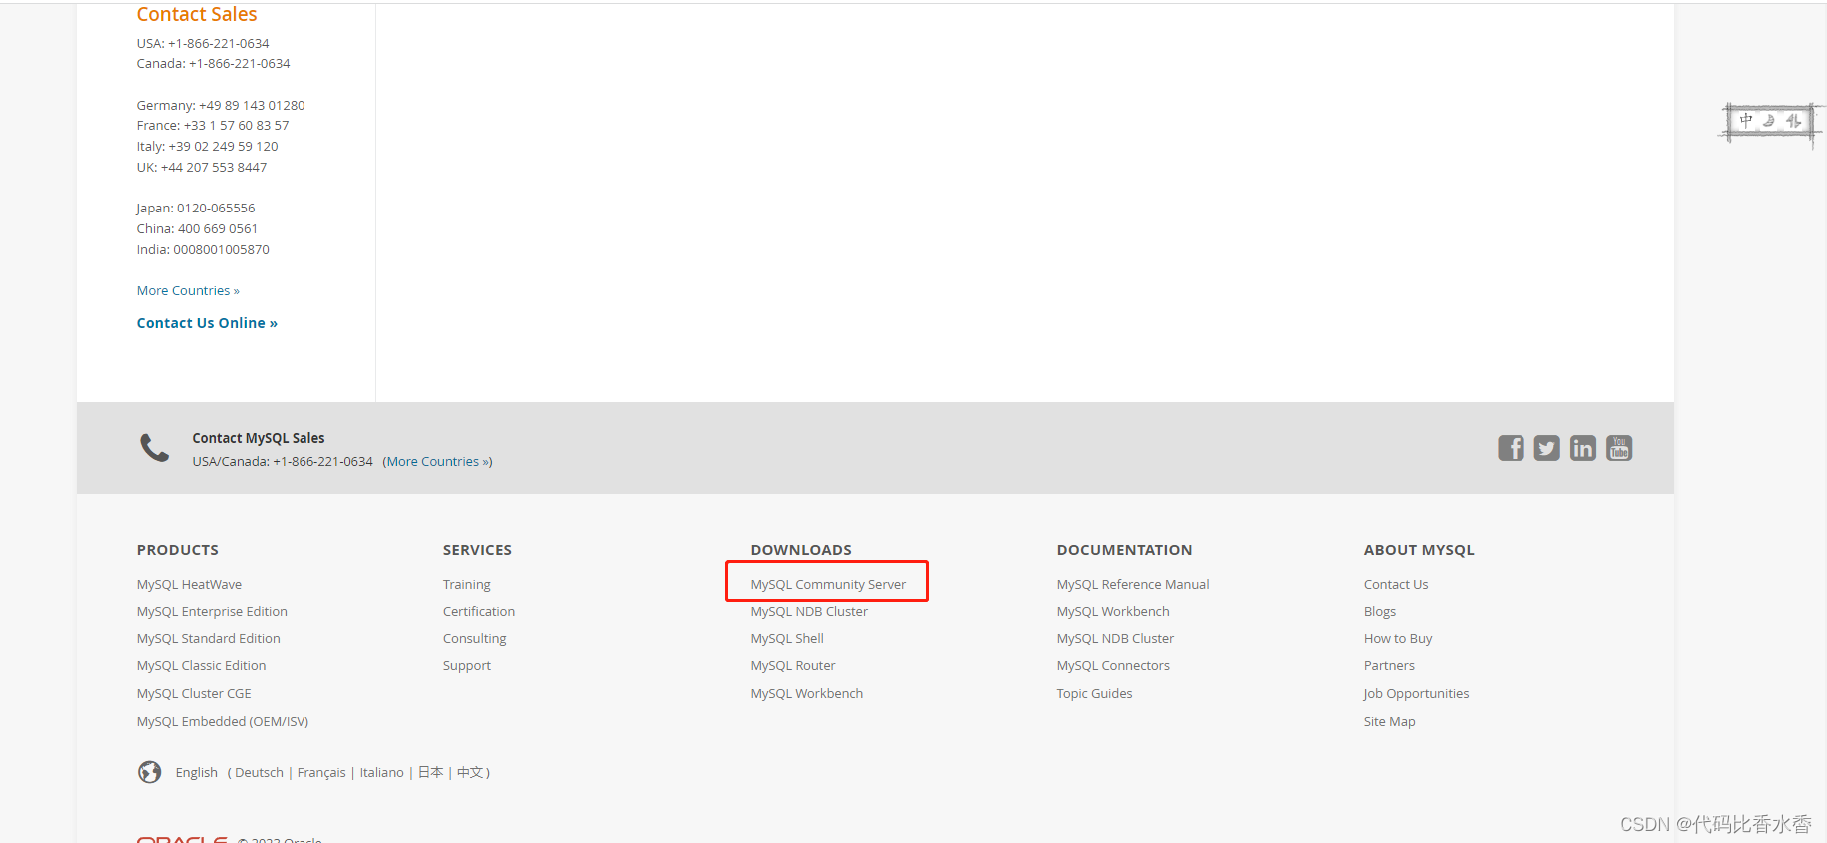Open the MySQL Facebook page icon
This screenshot has width=1827, height=843.
coord(1511,448)
